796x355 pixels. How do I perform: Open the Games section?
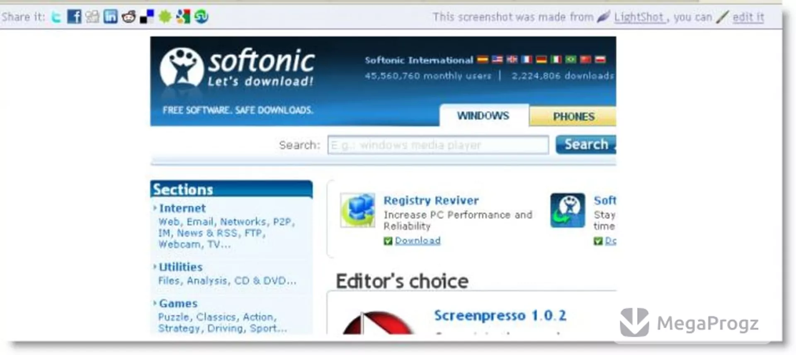click(178, 304)
